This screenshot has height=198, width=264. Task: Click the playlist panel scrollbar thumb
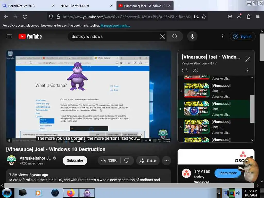(252, 109)
